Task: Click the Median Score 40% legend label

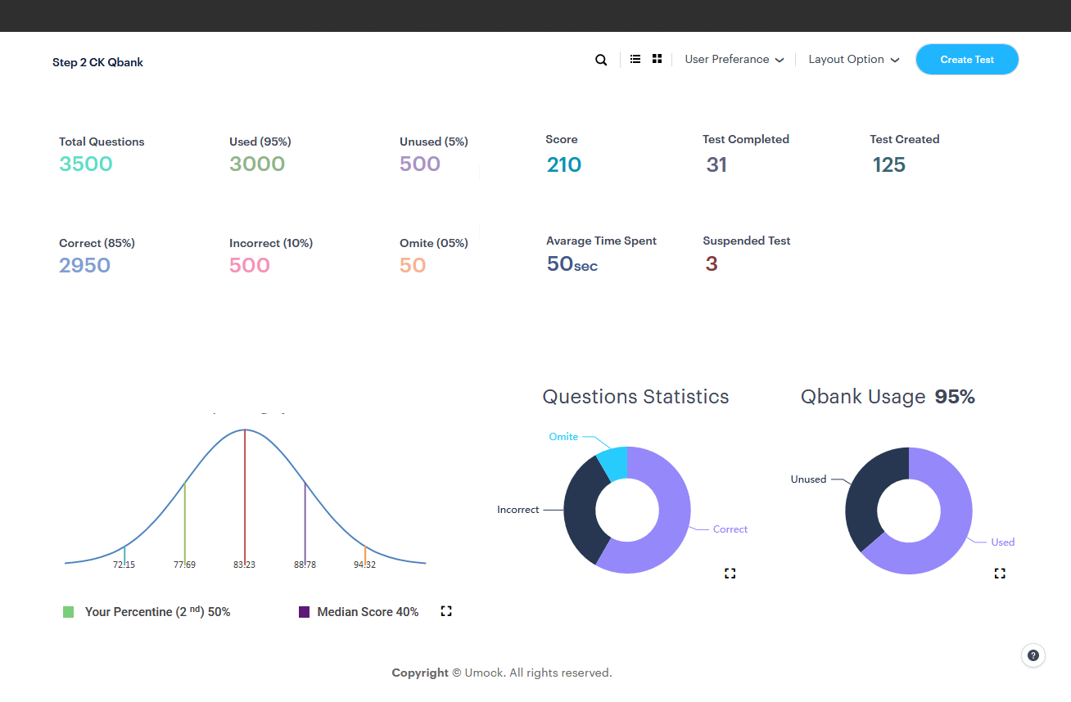Action: click(368, 612)
